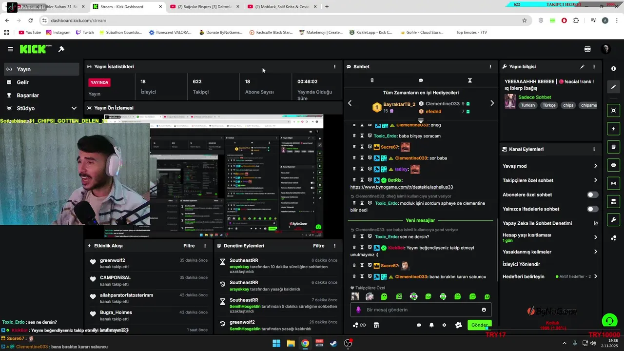Viewport: 624px width, 351px height.
Task: Open the green headset support bubble
Action: tap(609, 321)
